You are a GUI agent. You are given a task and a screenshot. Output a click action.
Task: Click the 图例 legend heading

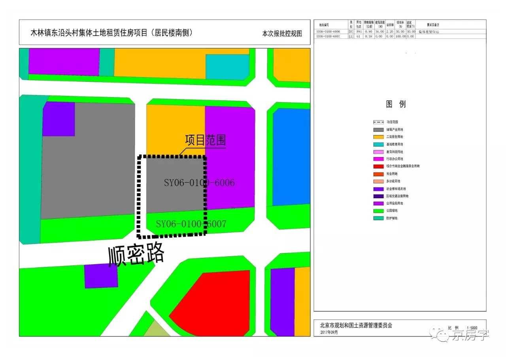point(396,104)
